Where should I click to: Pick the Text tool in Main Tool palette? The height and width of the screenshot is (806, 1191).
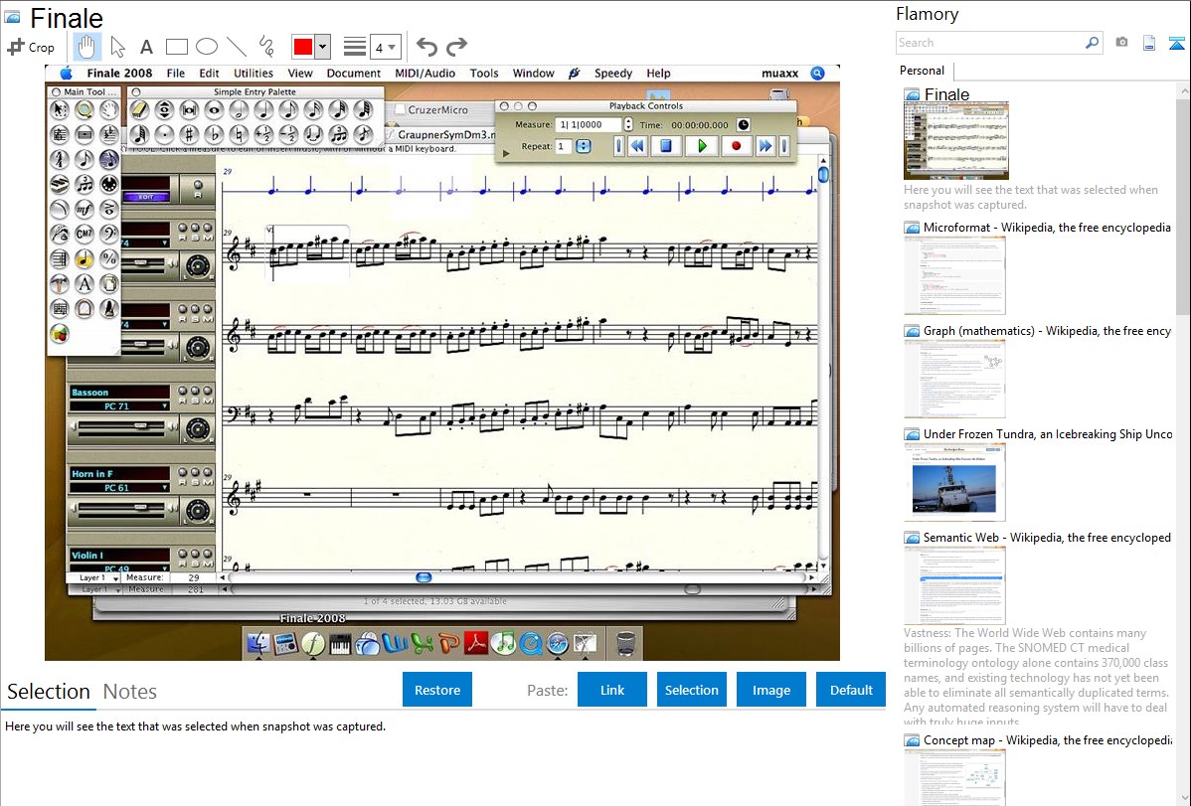(x=85, y=284)
